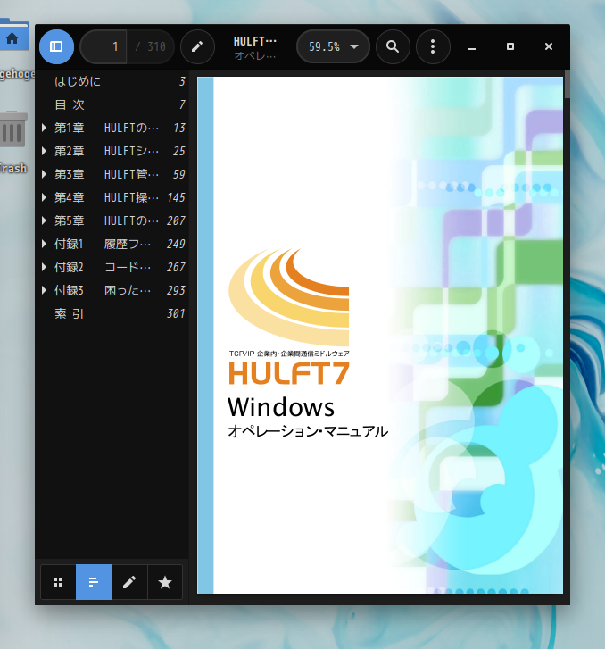Select 付録2 コード… row
Viewport: 605px width, 649px height.
coord(112,267)
